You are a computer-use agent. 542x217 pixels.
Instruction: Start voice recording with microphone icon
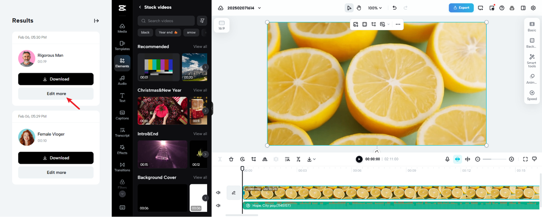(x=447, y=159)
